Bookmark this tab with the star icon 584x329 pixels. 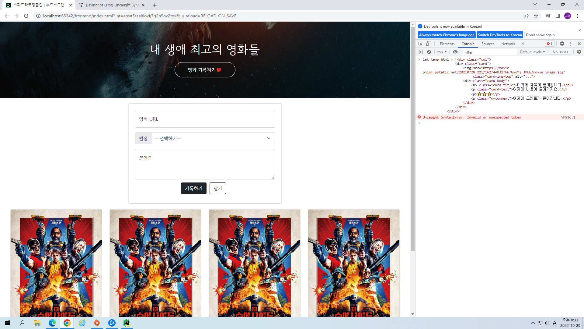pos(536,16)
